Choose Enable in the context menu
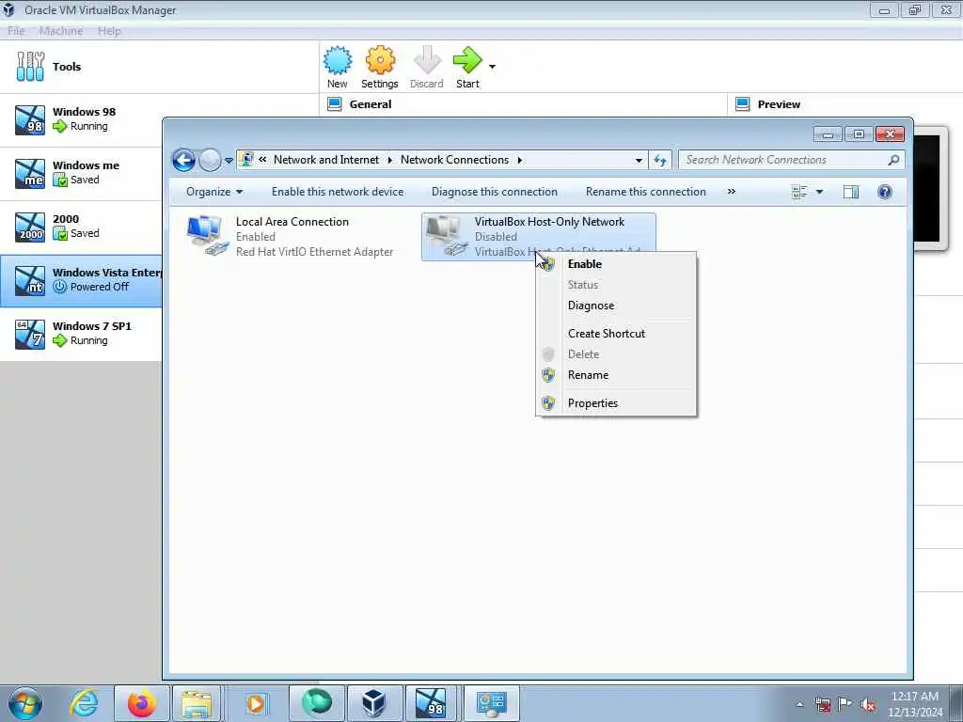This screenshot has height=722, width=963. [x=617, y=264]
